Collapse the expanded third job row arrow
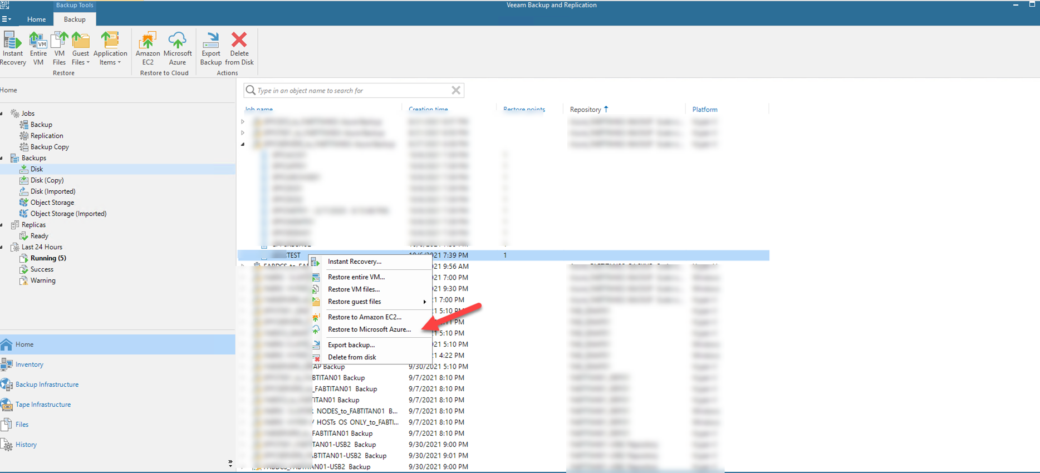 point(243,144)
